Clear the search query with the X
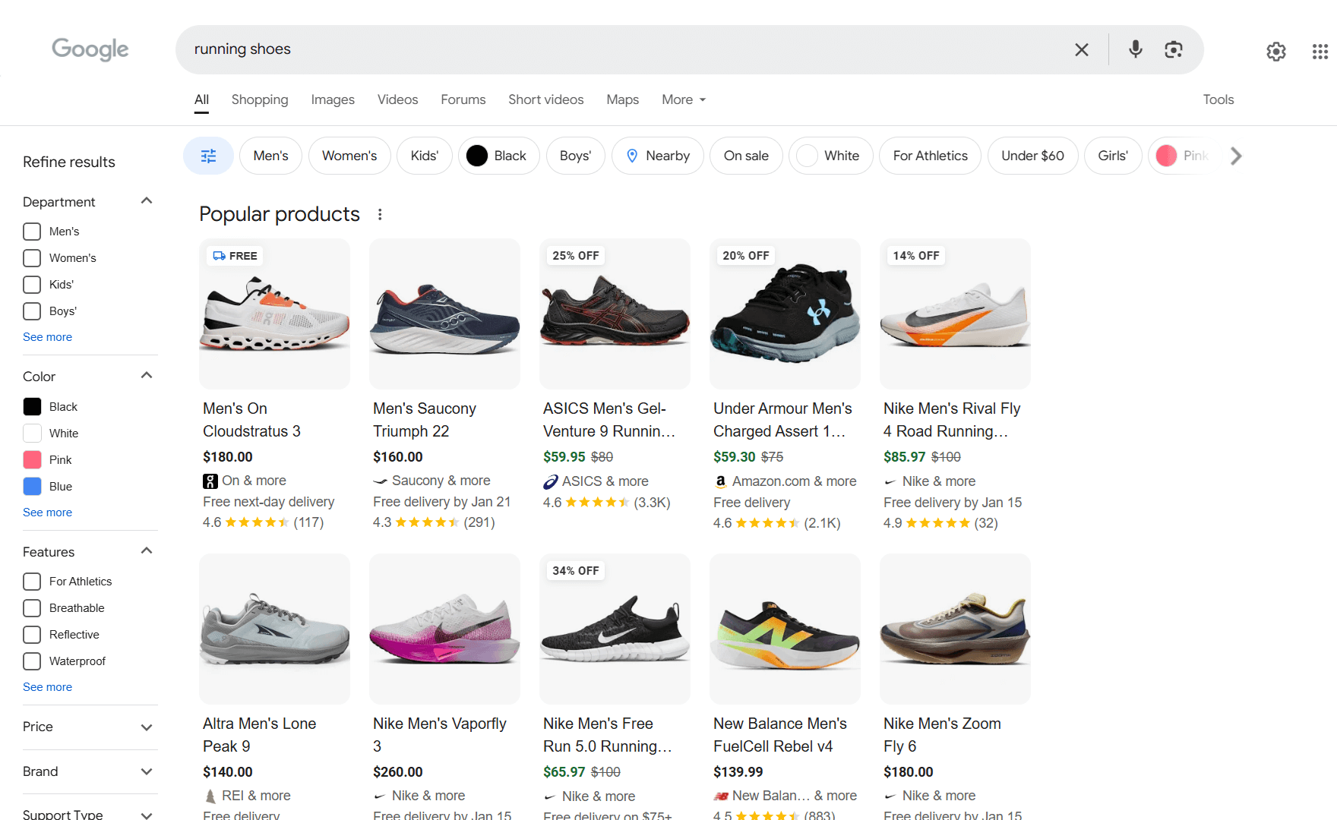The width and height of the screenshot is (1337, 820). [x=1082, y=49]
